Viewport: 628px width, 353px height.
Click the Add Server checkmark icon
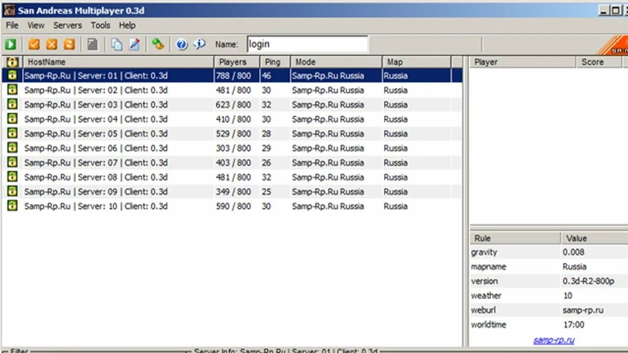pyautogui.click(x=34, y=45)
